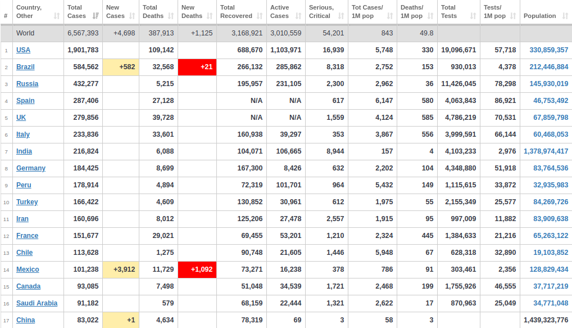Select the Germany link

point(31,168)
